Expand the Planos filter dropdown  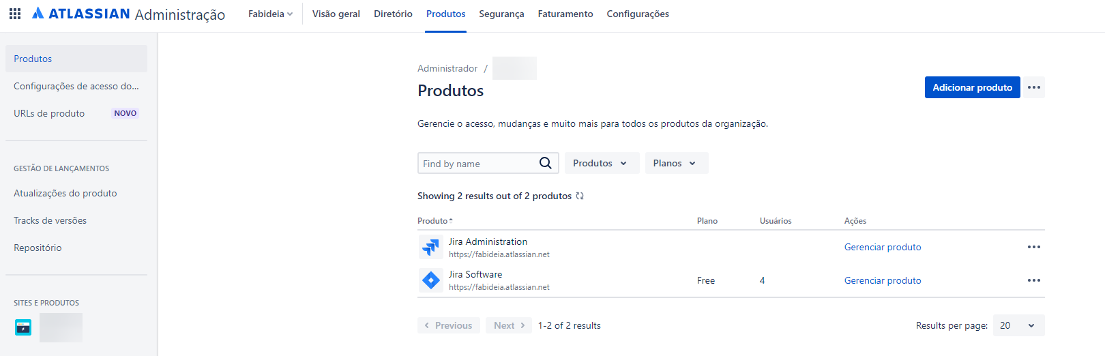coord(676,163)
